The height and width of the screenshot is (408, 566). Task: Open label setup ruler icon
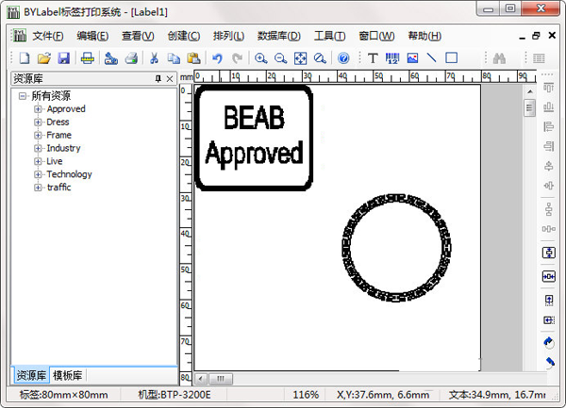(87, 57)
